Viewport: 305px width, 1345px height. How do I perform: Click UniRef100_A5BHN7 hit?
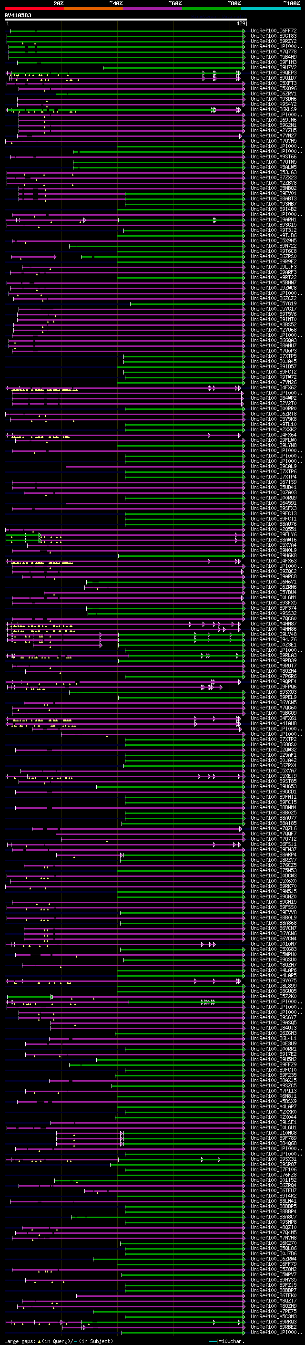[273, 282]
